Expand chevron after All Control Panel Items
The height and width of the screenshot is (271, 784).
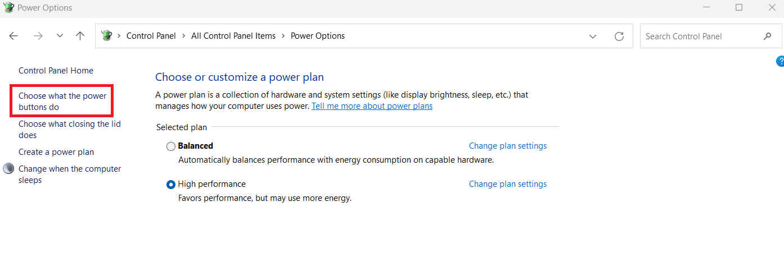tap(283, 36)
